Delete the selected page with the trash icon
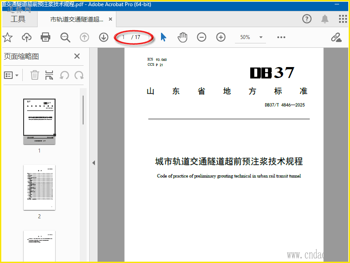Screen dimensions: 350x263 tap(35, 75)
